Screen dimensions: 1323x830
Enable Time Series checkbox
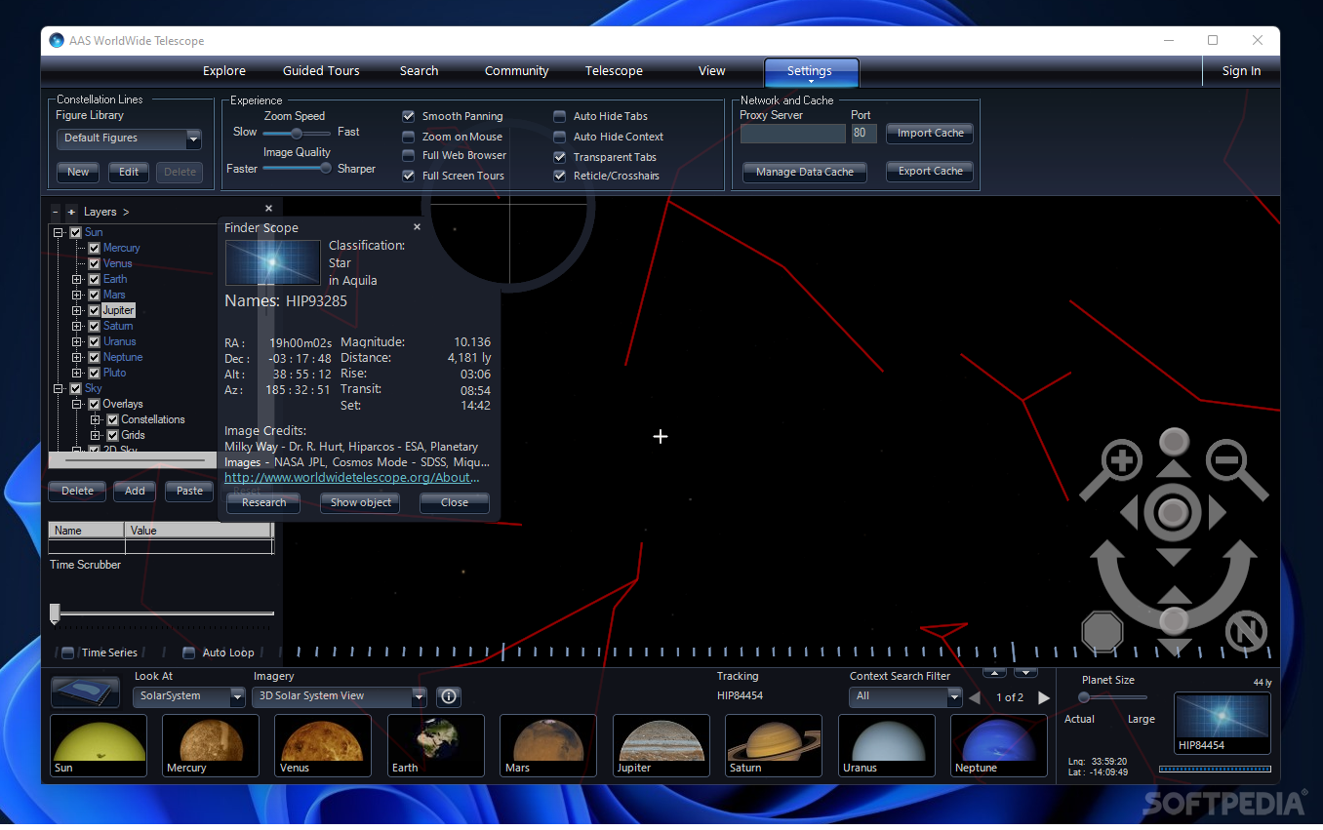[68, 652]
